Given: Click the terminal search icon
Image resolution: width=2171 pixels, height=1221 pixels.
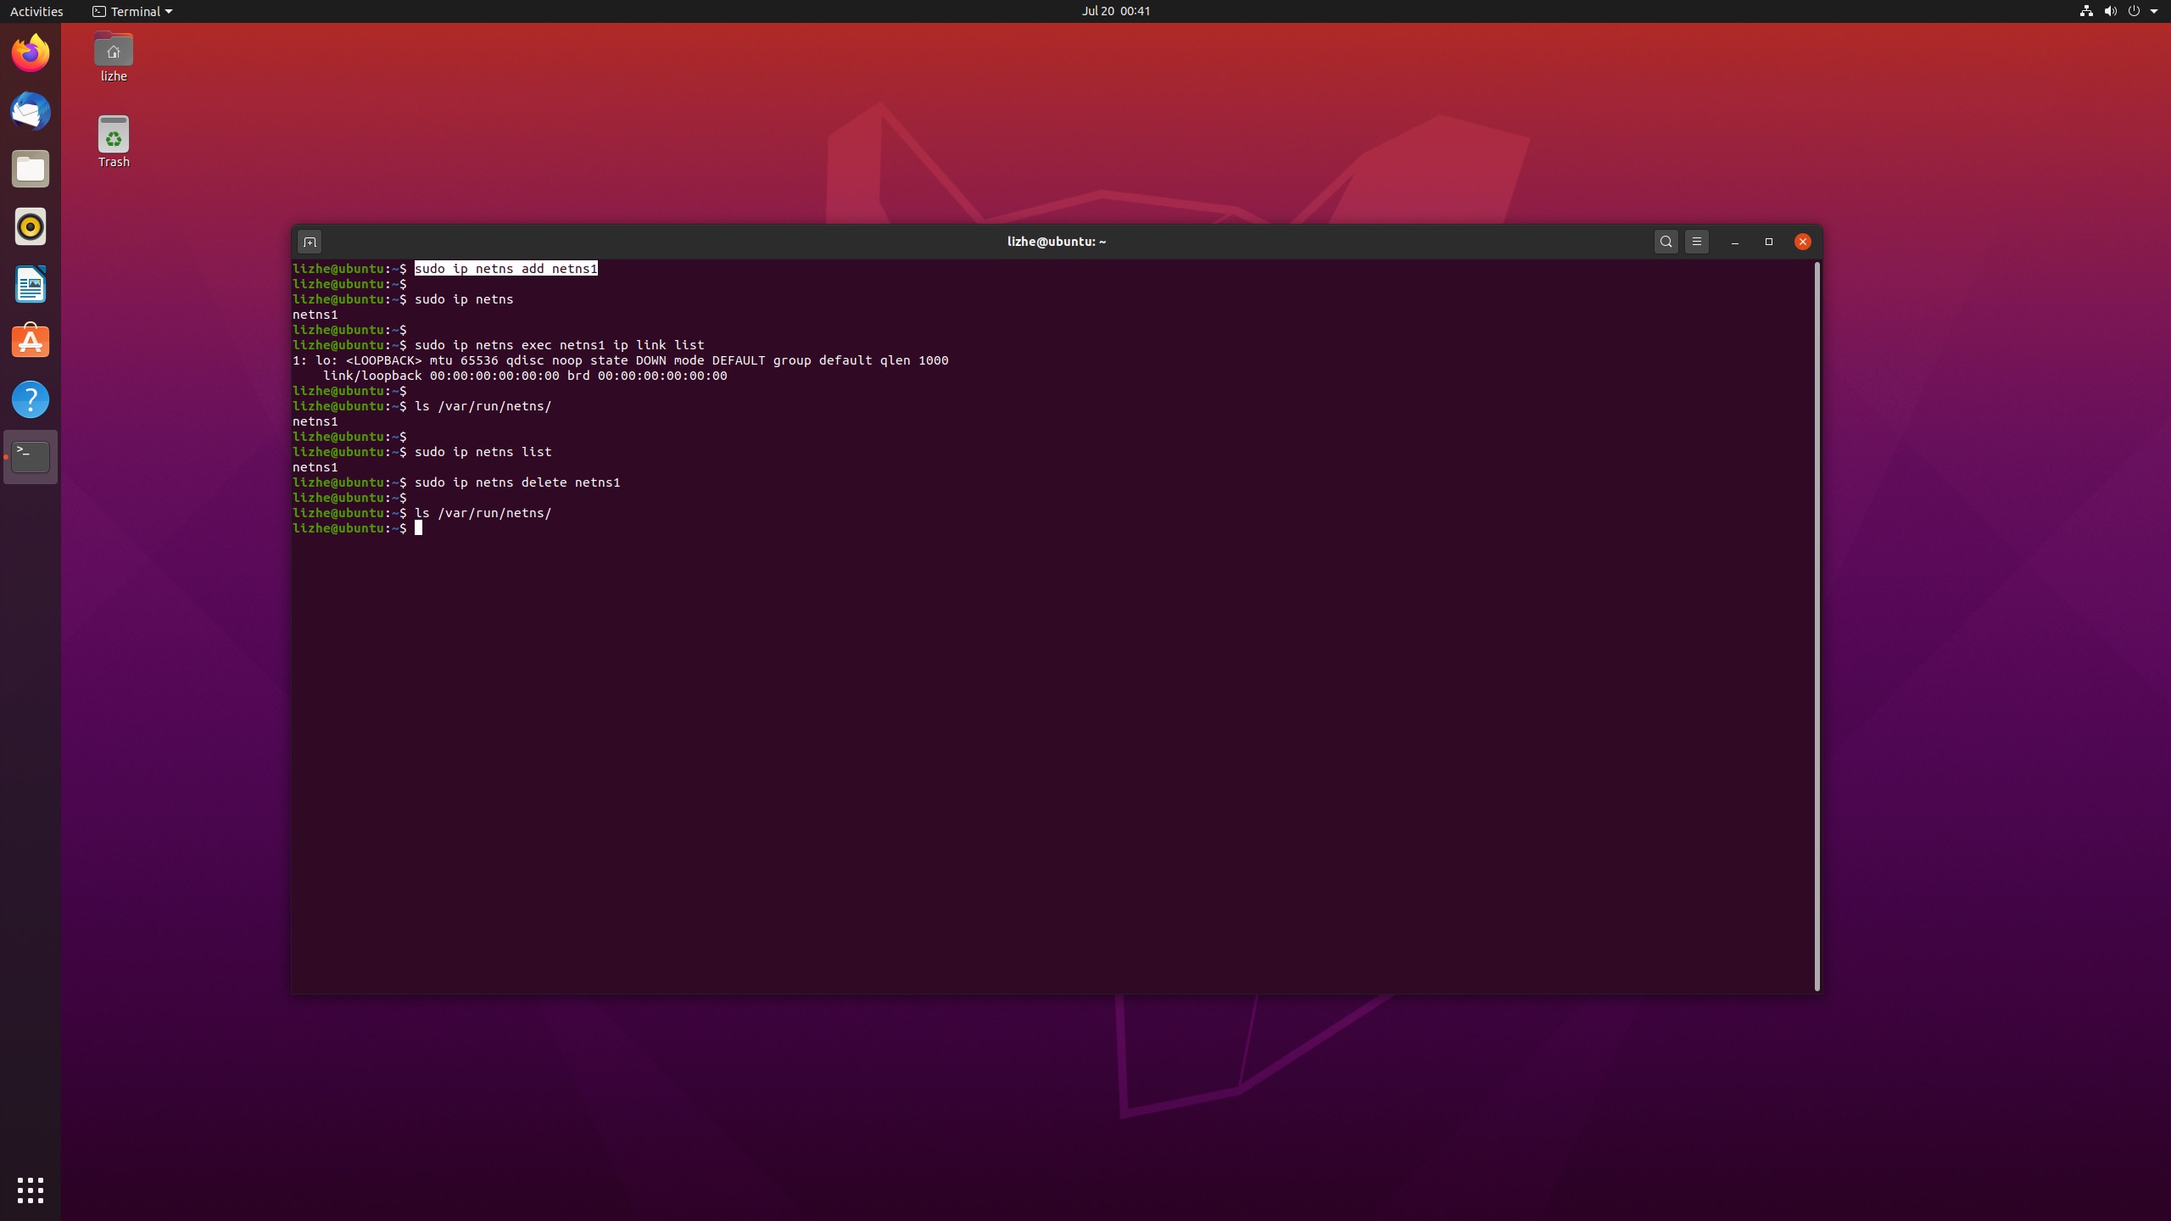Looking at the screenshot, I should pyautogui.click(x=1666, y=242).
